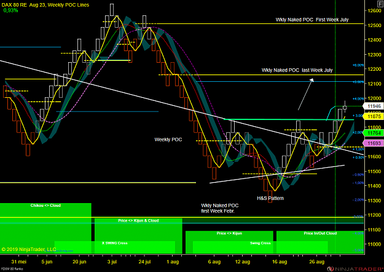384x272 pixels.
Task: Select the 'Wkly Naked POC First Week July' label
Action: pyautogui.click(x=312, y=20)
